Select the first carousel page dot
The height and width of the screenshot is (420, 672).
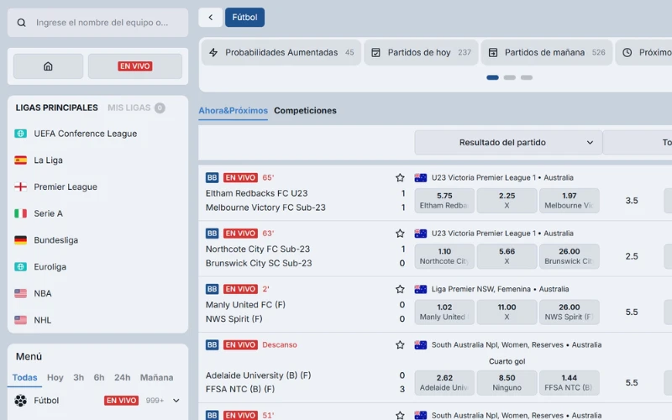[492, 77]
